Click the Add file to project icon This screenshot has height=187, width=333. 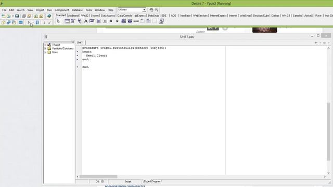pyautogui.click(x=36, y=16)
